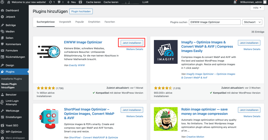Open the Robin image optimizer title link

coord(204,111)
